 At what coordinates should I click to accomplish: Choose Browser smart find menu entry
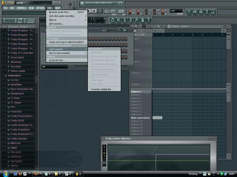[67, 12]
